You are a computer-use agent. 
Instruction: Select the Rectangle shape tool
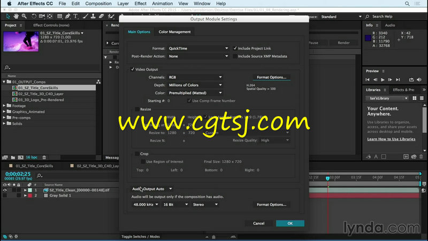click(59, 17)
